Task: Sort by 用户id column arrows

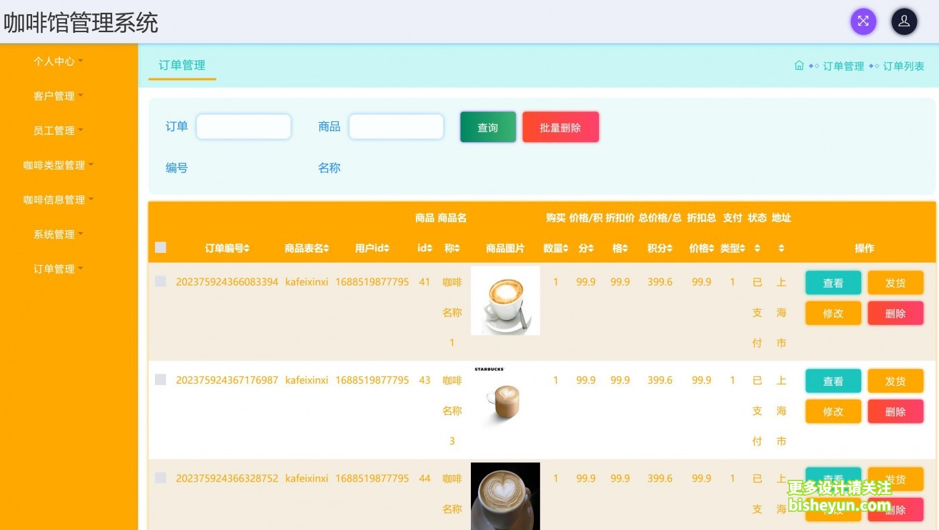Action: [386, 248]
